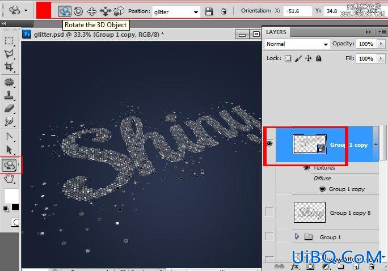Expand the Group 1 folder triangle
388x271 pixels.
click(297, 236)
